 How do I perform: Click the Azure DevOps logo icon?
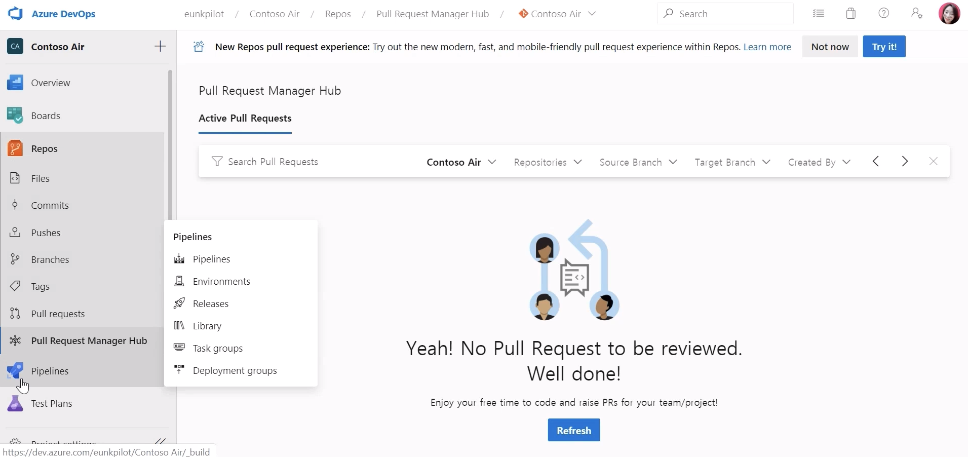16,14
